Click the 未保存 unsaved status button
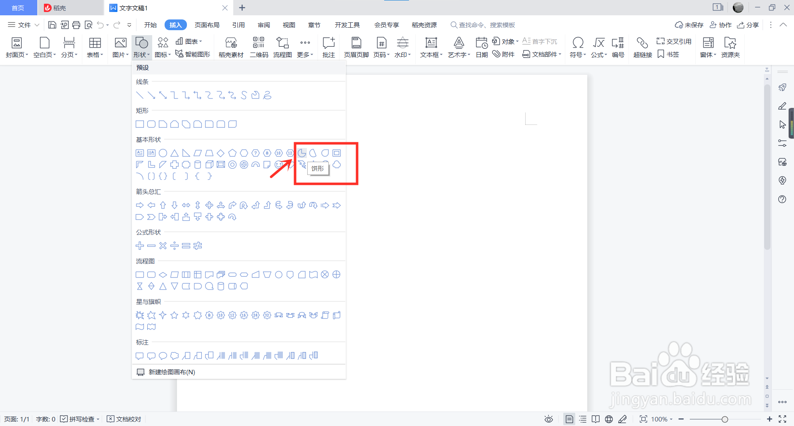 click(x=689, y=25)
